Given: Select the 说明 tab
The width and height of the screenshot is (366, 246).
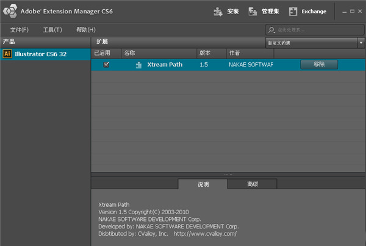Looking at the screenshot, I should 203,184.
